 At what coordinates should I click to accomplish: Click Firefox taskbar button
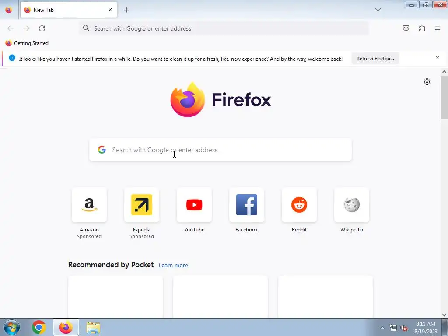click(x=66, y=327)
